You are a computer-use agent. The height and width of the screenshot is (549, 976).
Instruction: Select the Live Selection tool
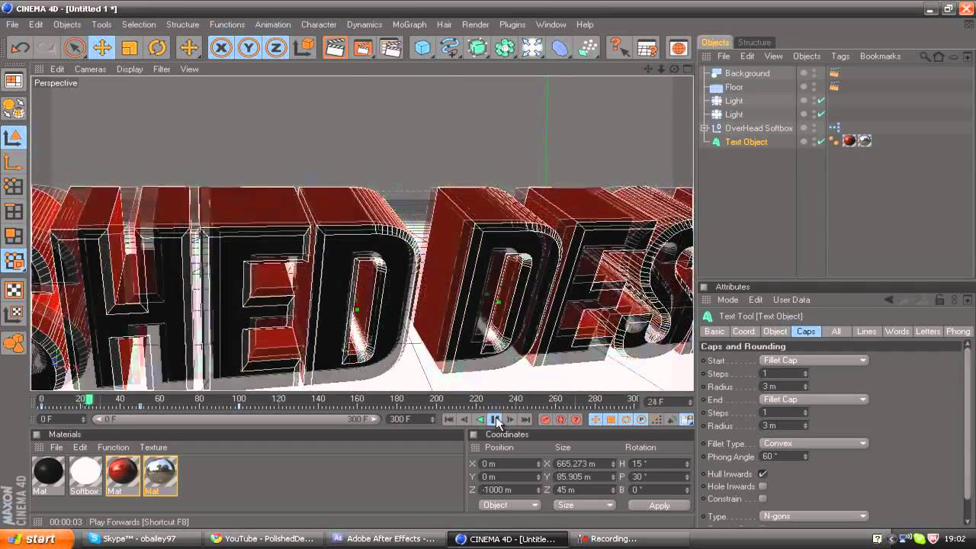[x=74, y=48]
